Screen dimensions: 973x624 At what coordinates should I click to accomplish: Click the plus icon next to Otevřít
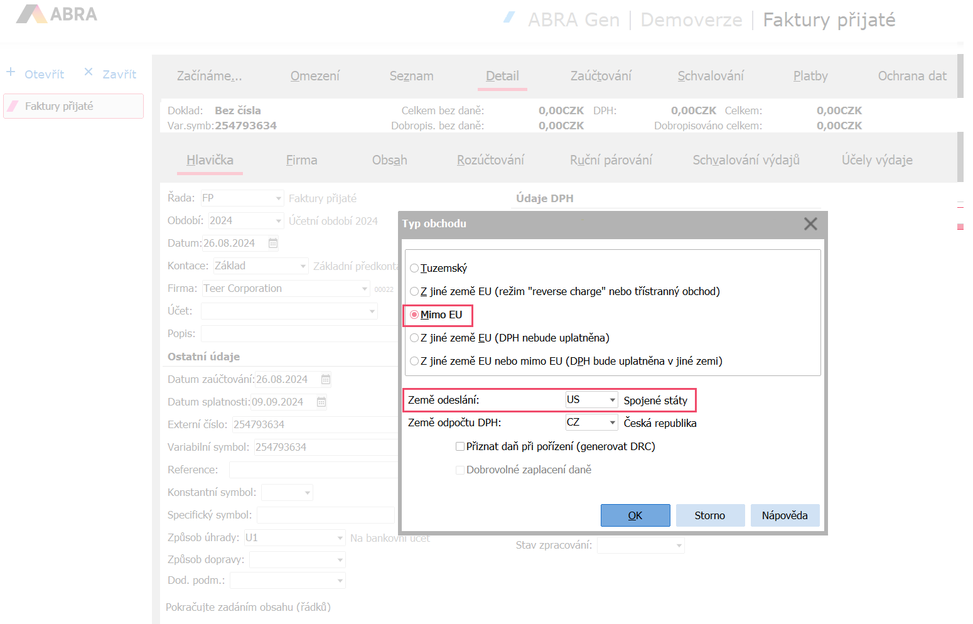[11, 72]
